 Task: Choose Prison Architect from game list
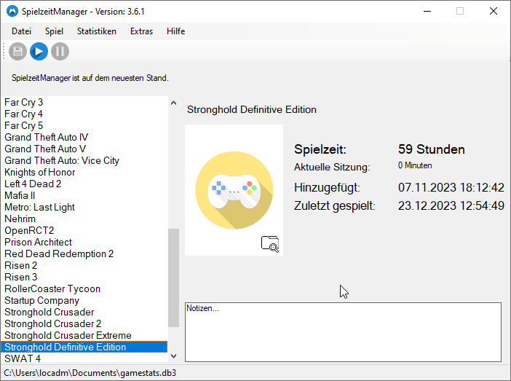pyautogui.click(x=38, y=242)
